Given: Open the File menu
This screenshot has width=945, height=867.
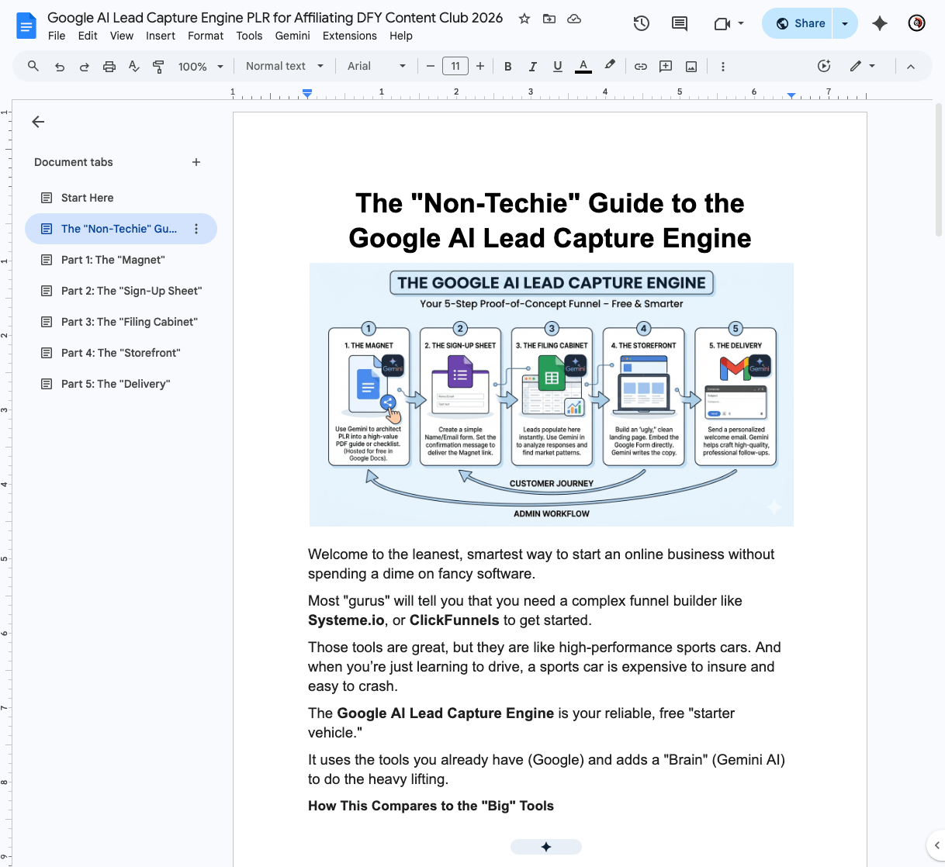Looking at the screenshot, I should click(57, 36).
